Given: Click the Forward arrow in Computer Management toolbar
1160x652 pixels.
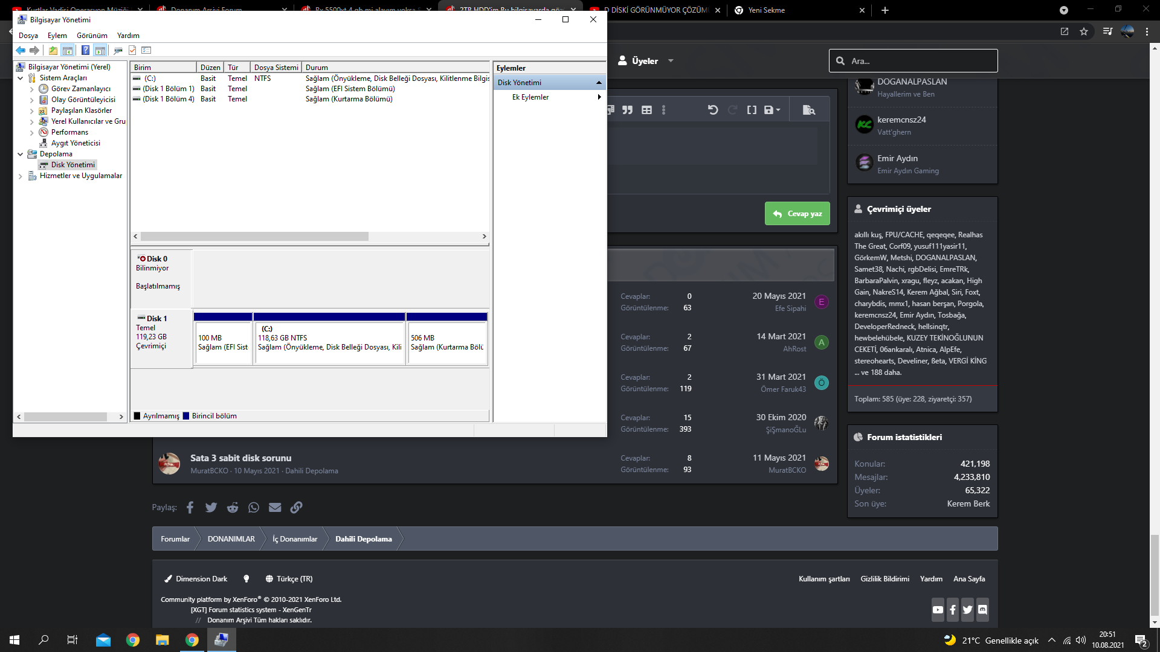Looking at the screenshot, I should [34, 51].
